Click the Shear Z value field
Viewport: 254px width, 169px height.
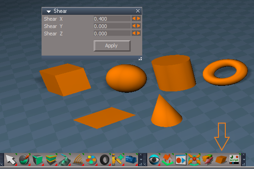coord(112,34)
